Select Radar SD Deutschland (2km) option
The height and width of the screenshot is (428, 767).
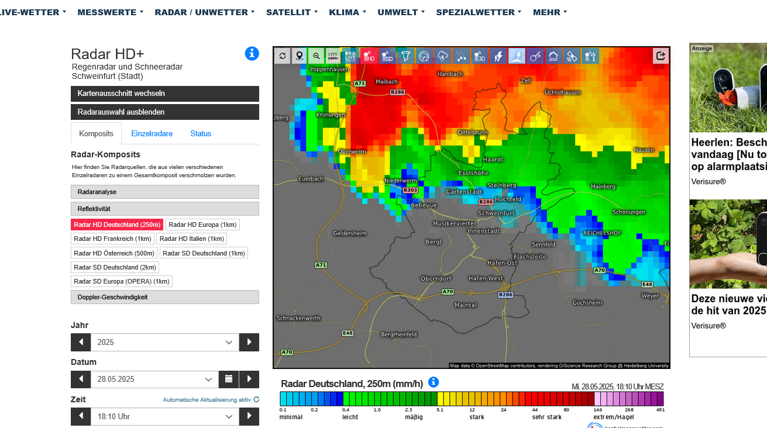[115, 267]
